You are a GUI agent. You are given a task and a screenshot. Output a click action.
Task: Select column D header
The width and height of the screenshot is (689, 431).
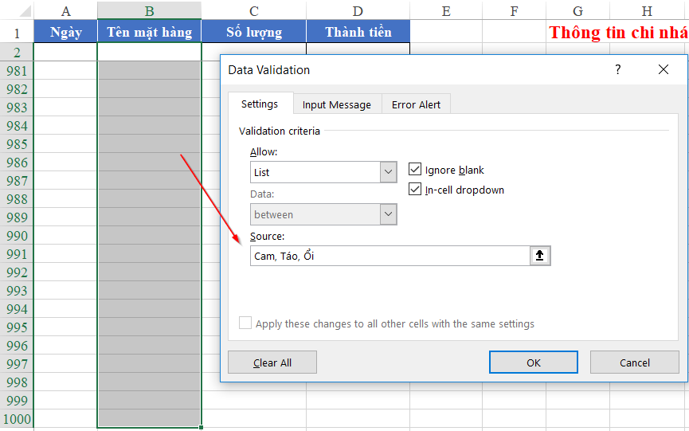[x=358, y=10]
